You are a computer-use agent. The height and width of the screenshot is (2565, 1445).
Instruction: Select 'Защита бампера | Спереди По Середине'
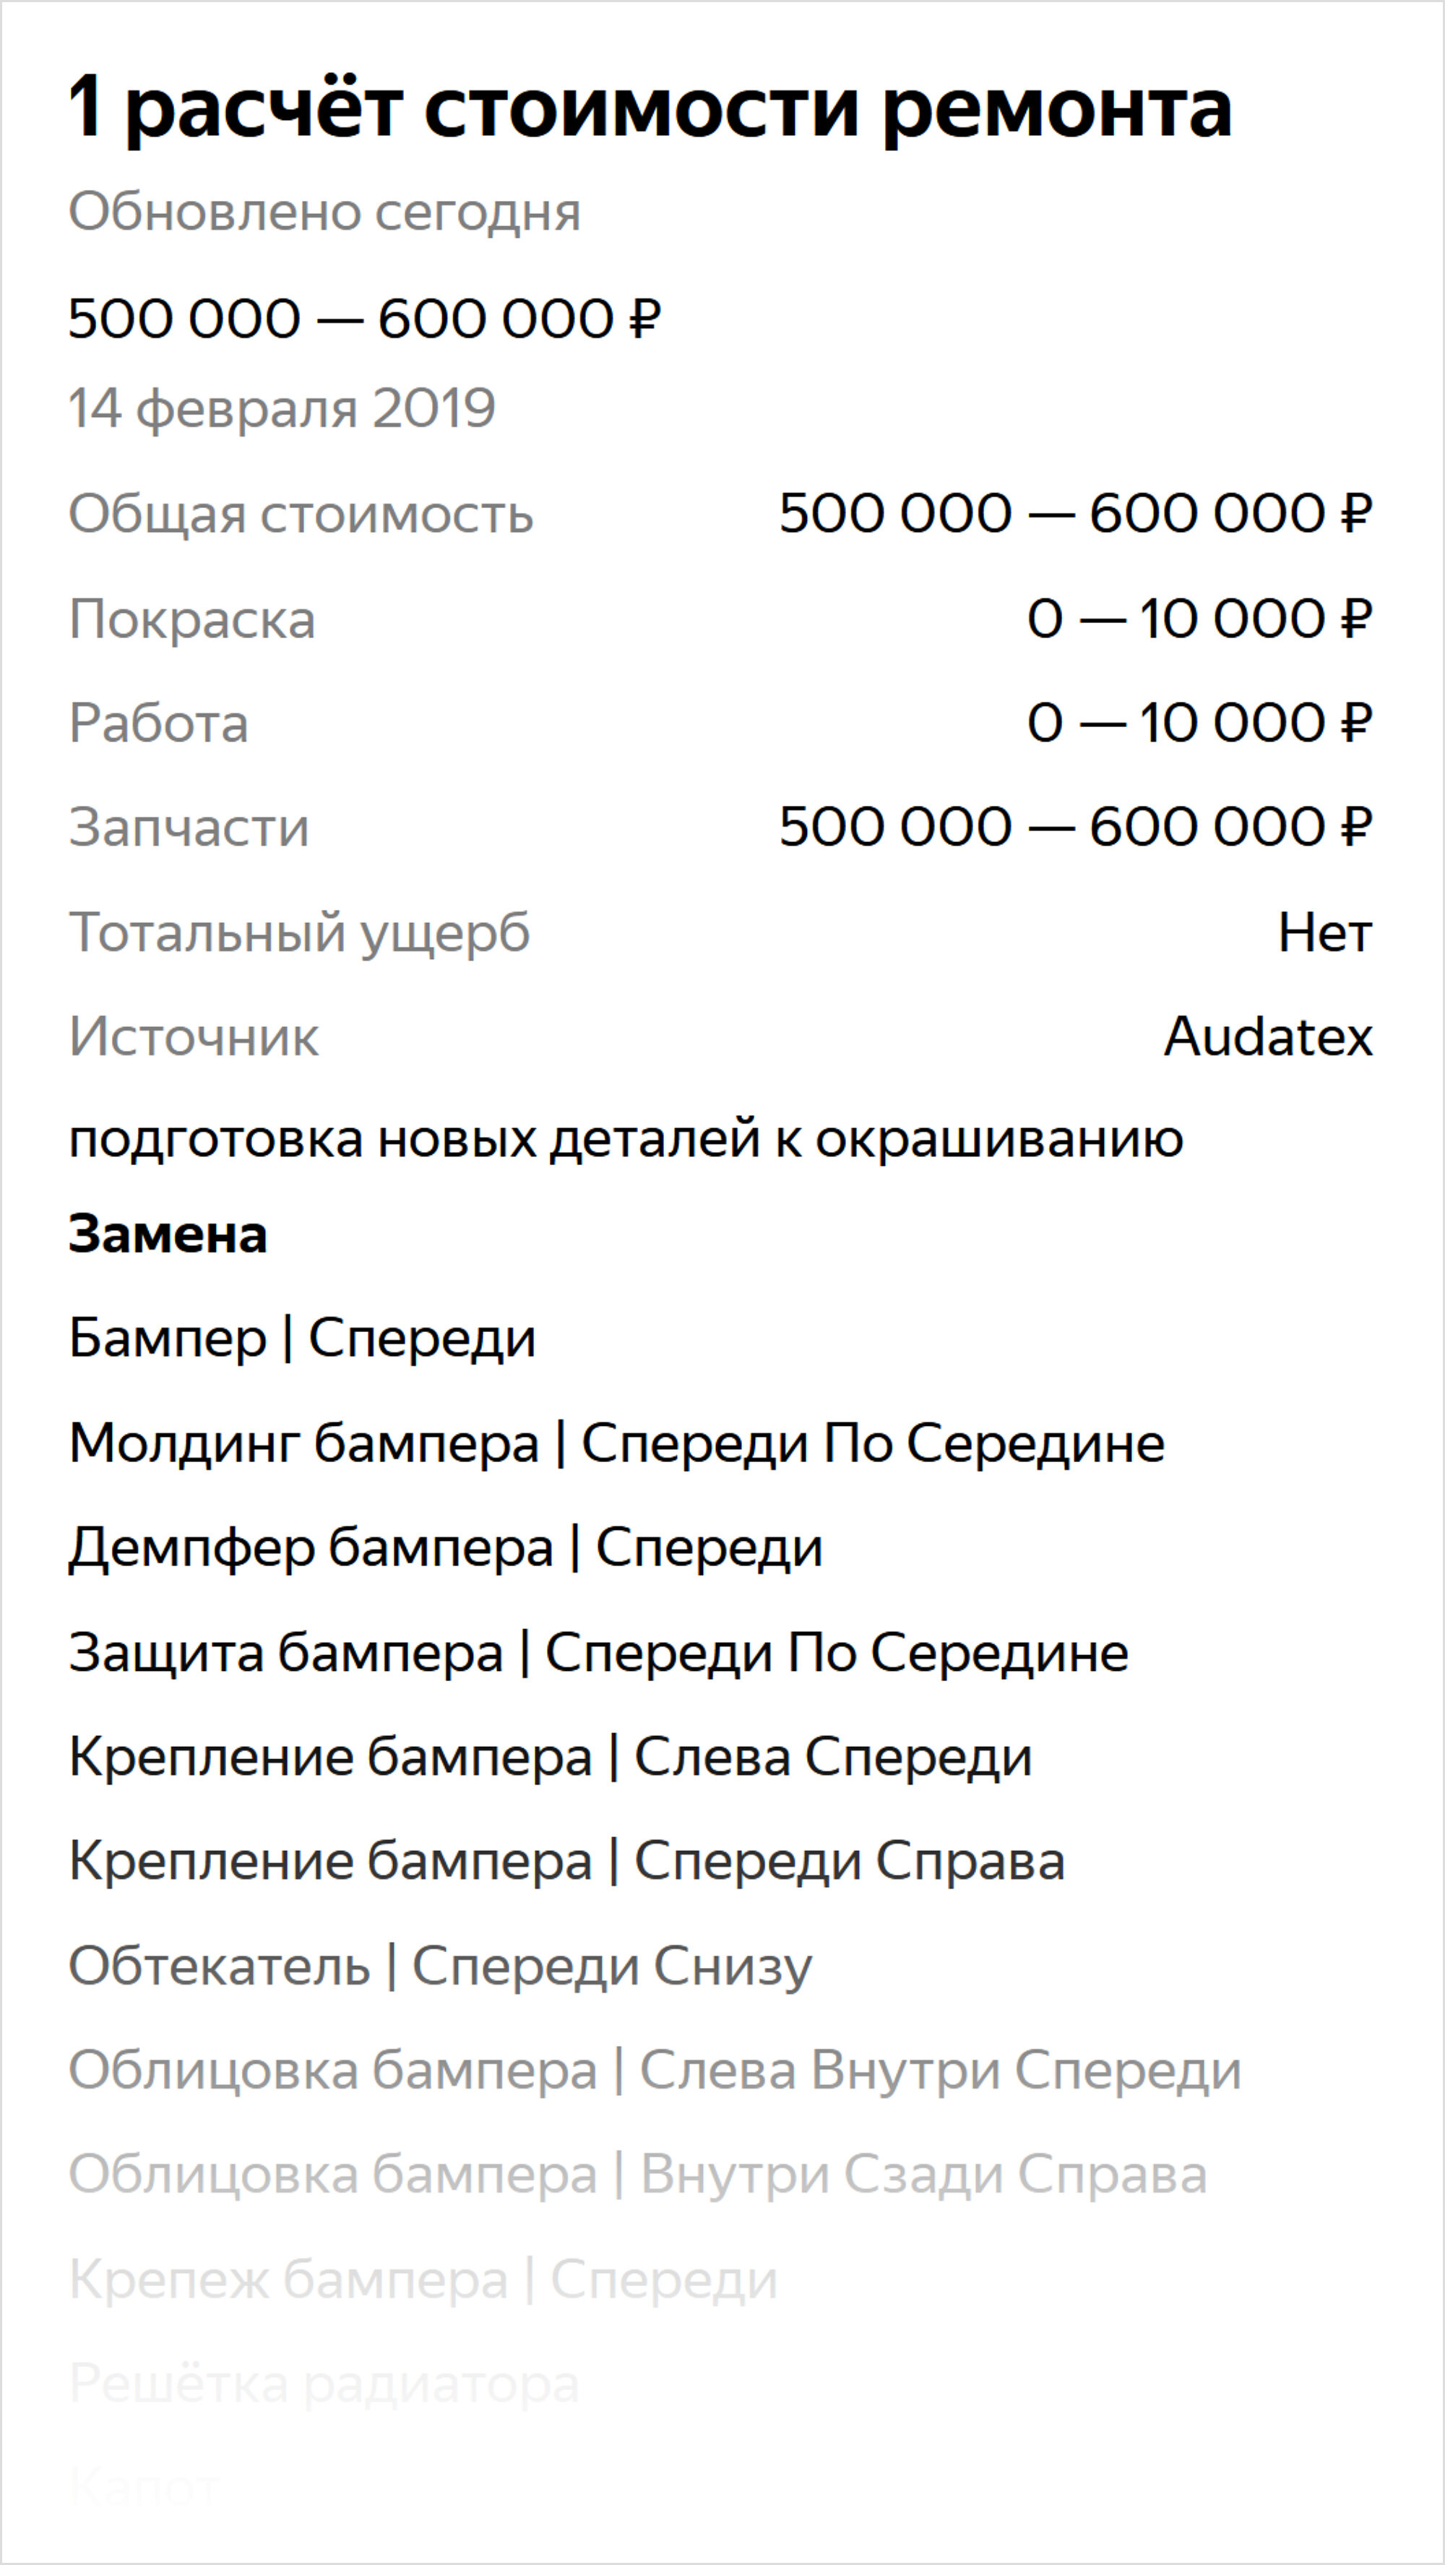[599, 1653]
